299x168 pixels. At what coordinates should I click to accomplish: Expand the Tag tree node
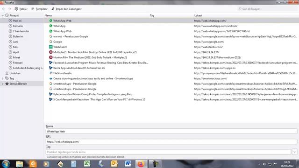coord(3,78)
